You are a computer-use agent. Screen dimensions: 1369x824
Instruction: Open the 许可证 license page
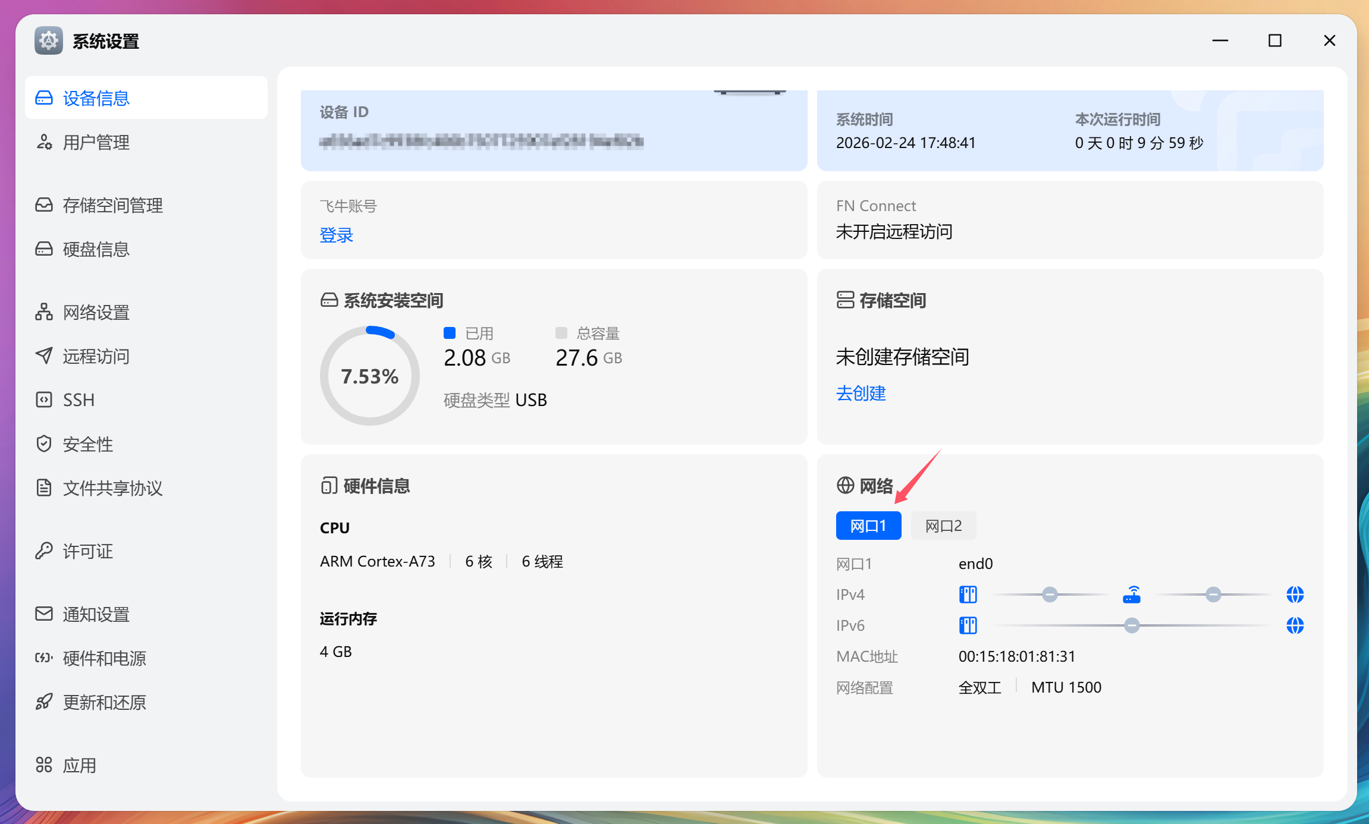point(87,551)
